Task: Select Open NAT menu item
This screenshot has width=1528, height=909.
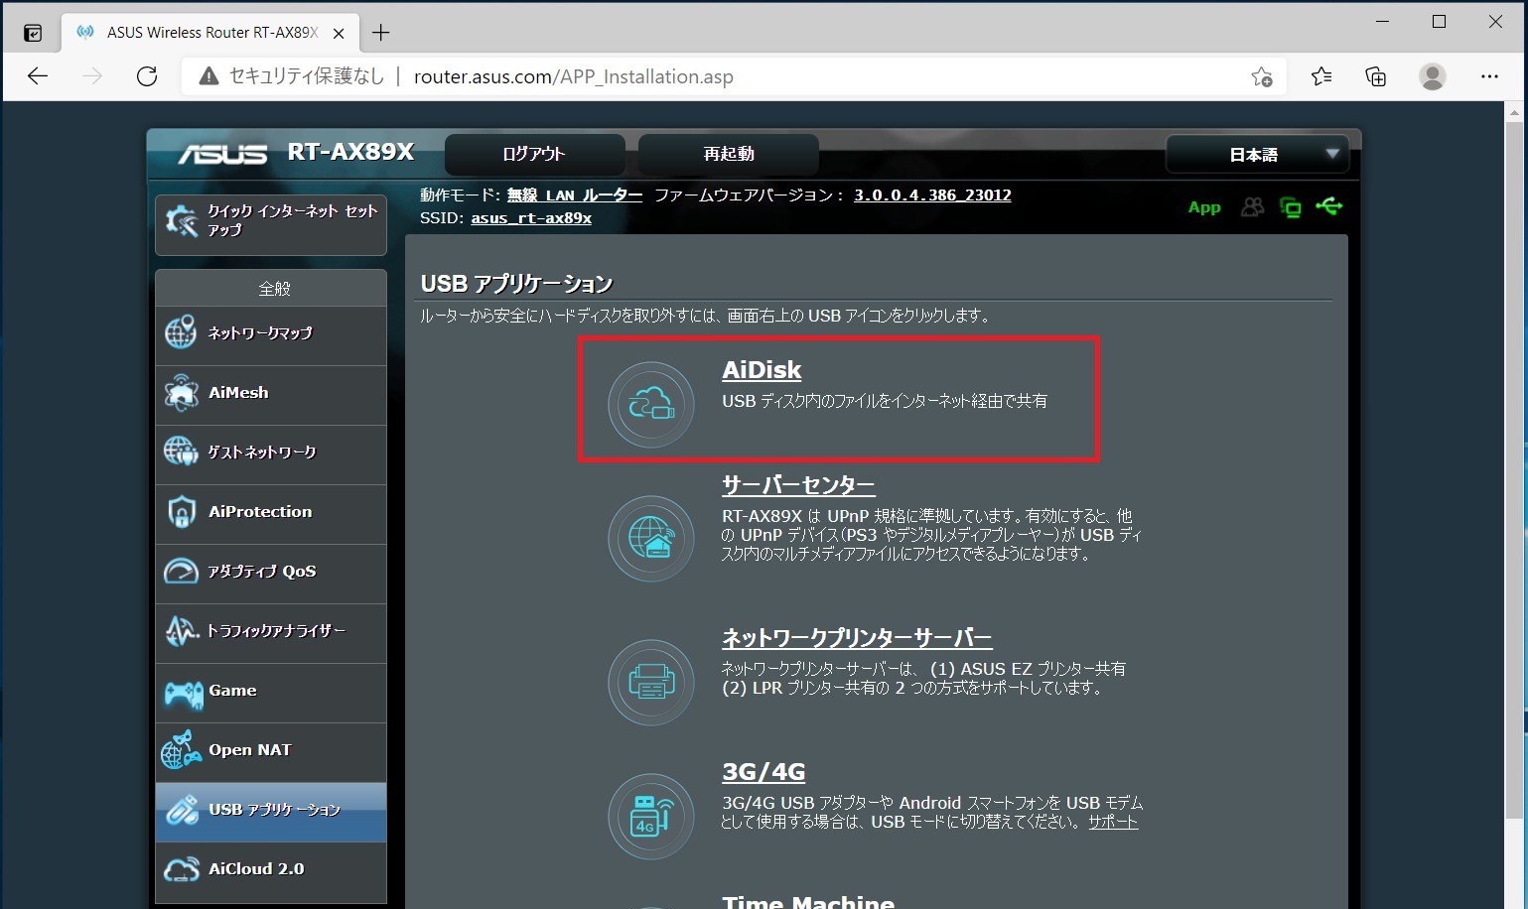Action: [271, 752]
